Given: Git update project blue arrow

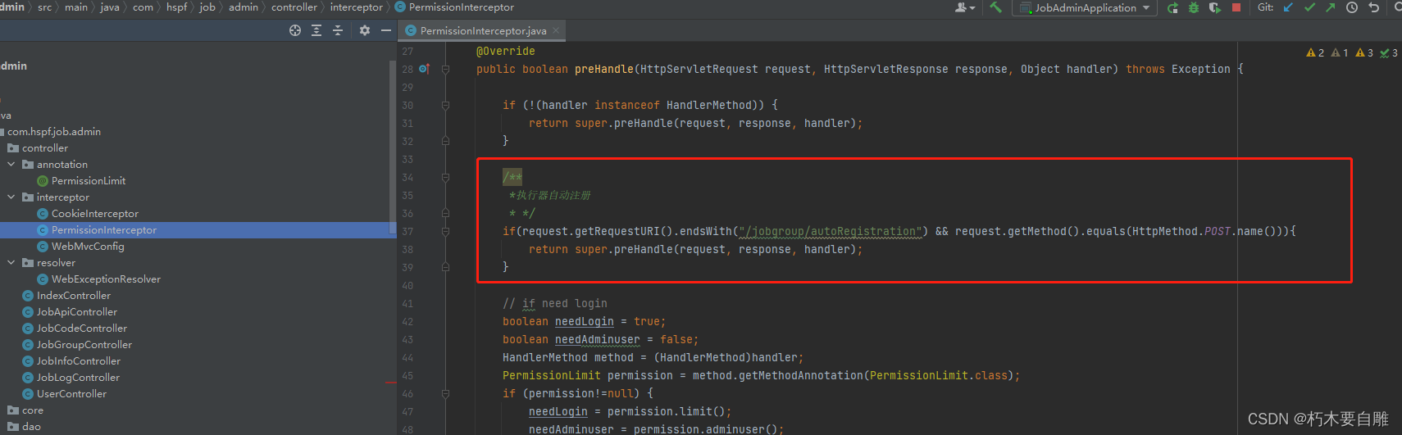Looking at the screenshot, I should click(x=1288, y=7).
